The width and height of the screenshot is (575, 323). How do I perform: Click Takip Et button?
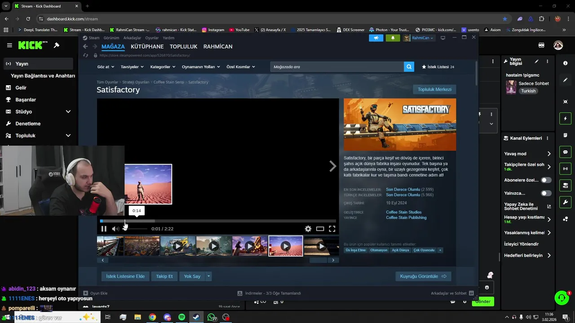click(x=164, y=276)
